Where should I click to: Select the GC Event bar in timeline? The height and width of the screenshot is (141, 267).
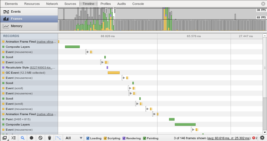click(114, 73)
